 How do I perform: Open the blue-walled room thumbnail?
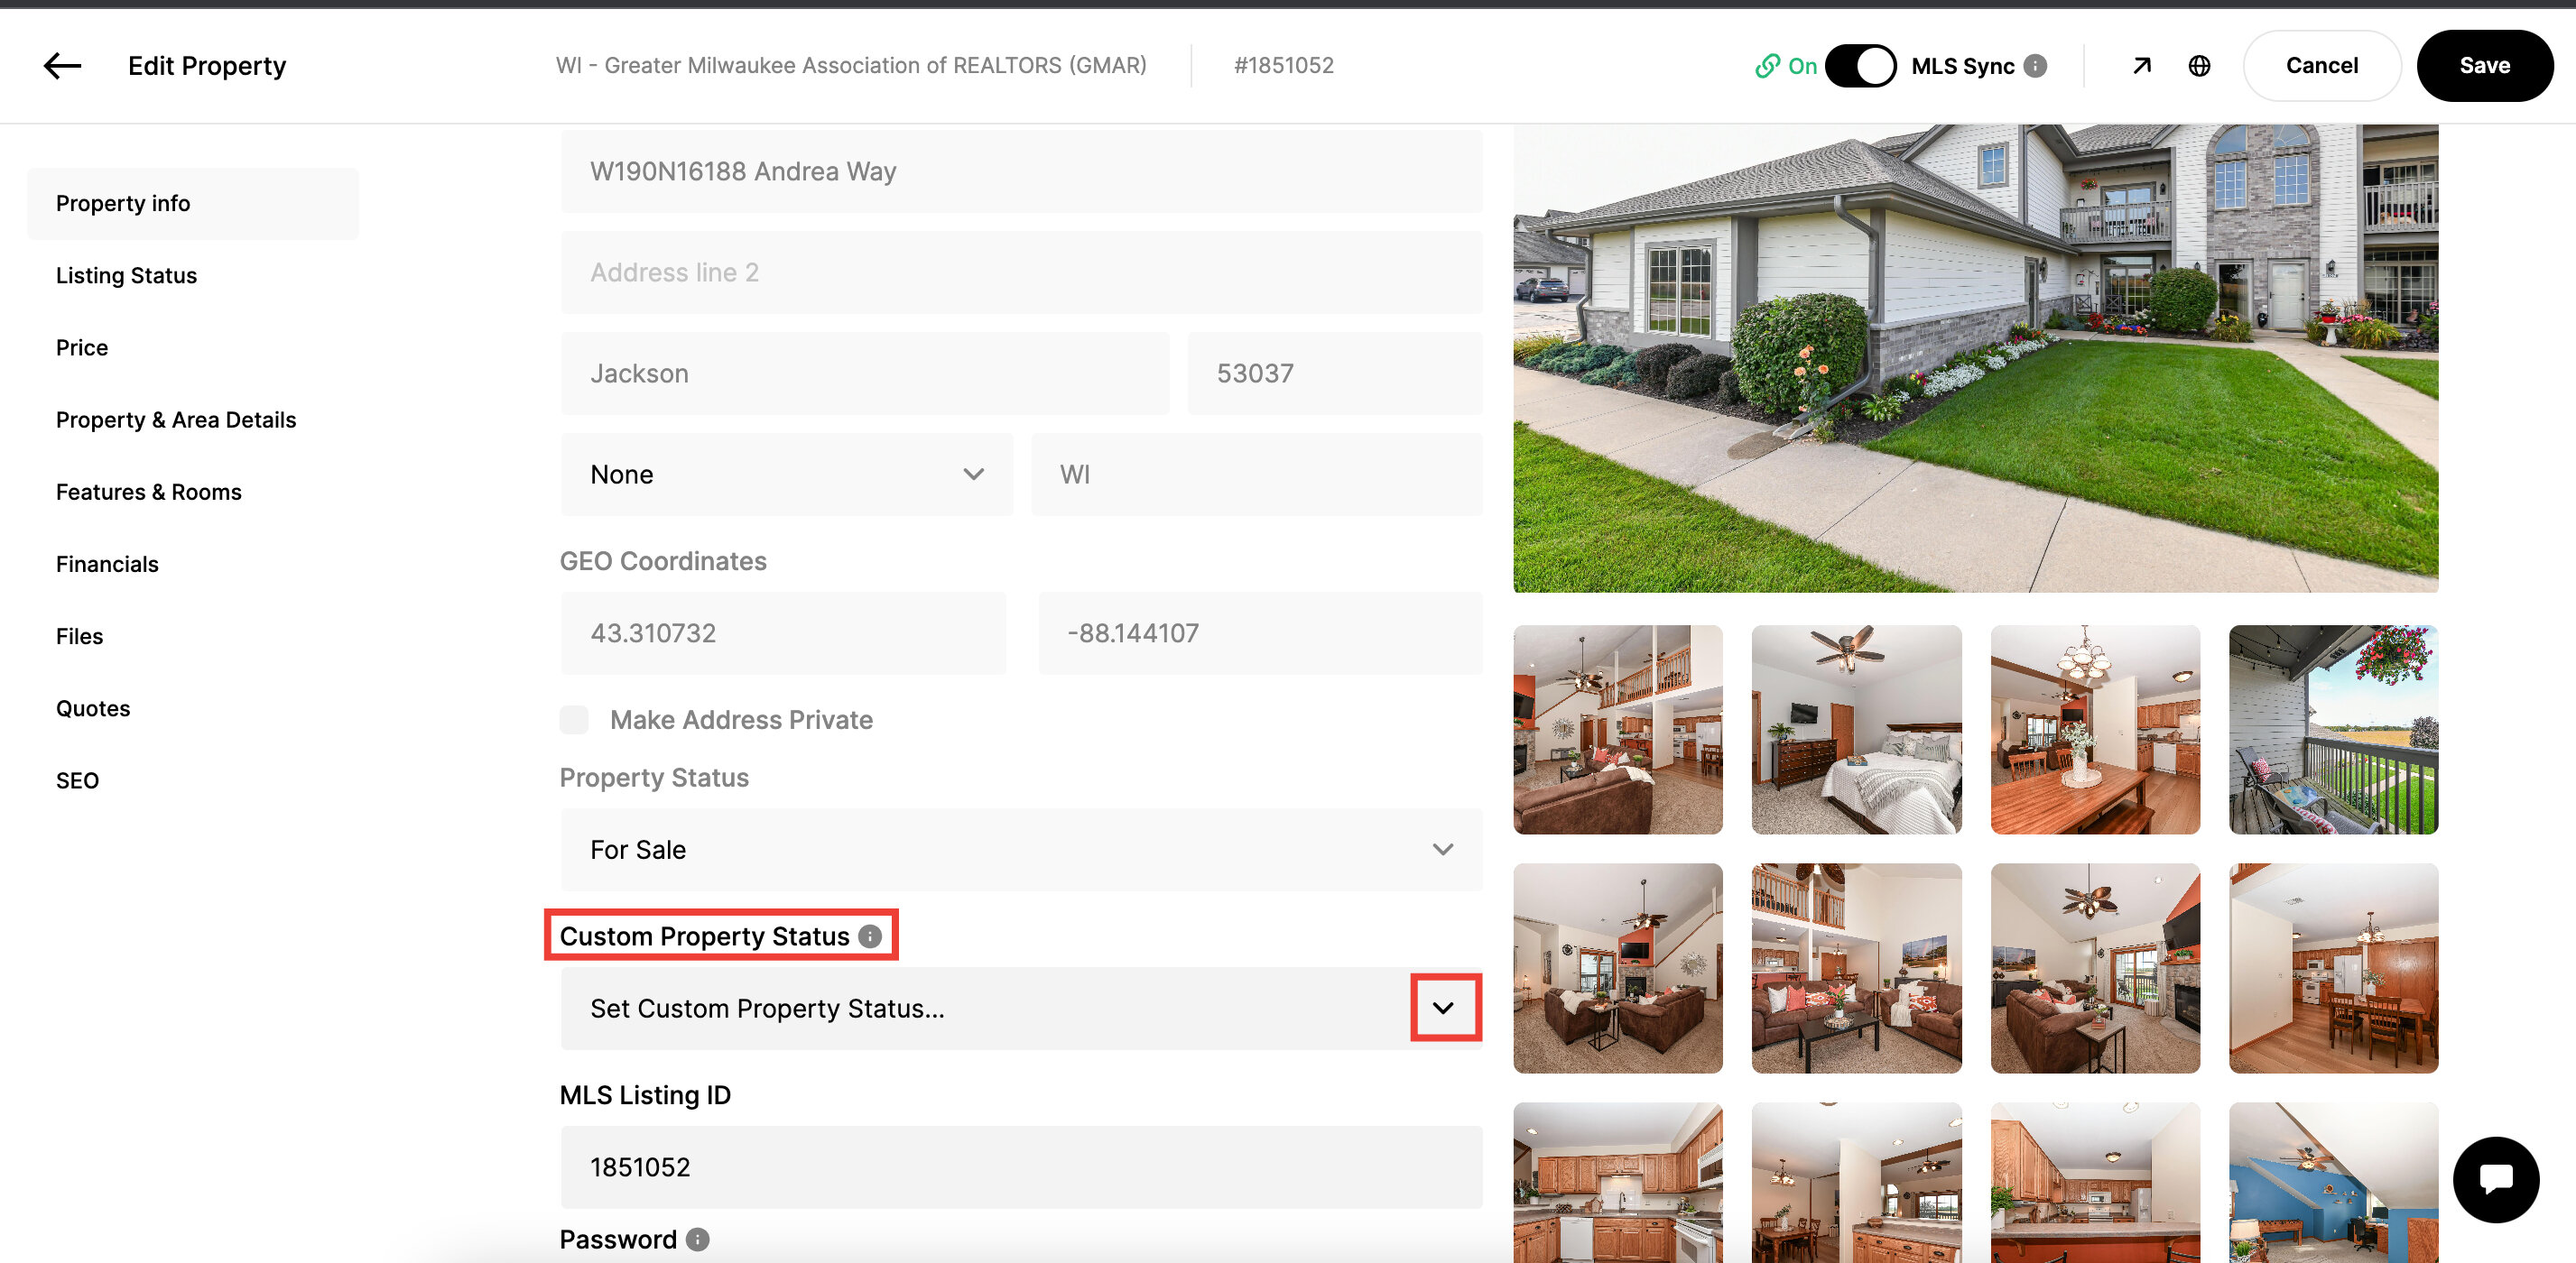(2333, 1182)
